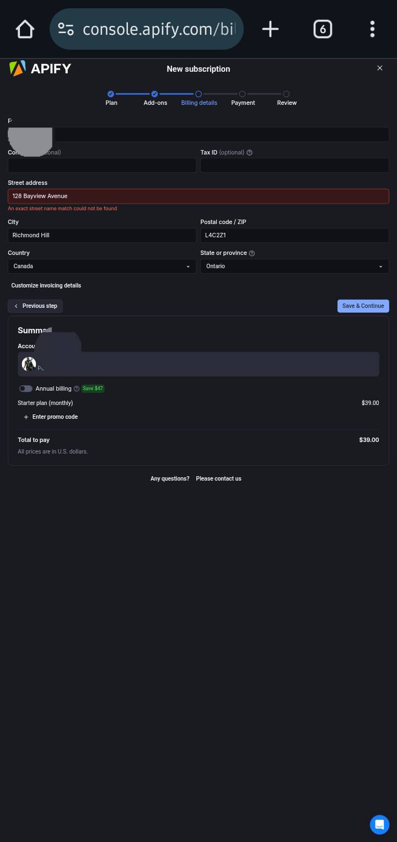This screenshot has width=397, height=842.
Task: Open the tab switcher showing 6 tabs
Action: [x=323, y=29]
